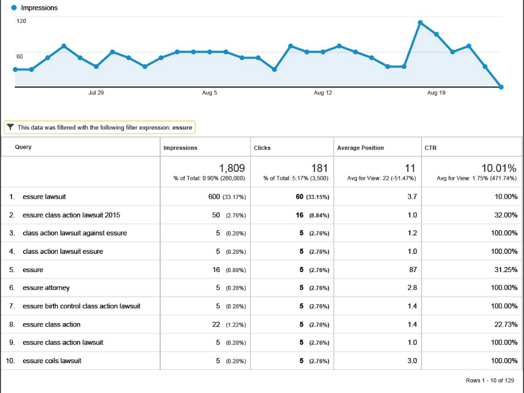Click the total impressions value 1,809
Screen dimensions: 524x393
232,168
